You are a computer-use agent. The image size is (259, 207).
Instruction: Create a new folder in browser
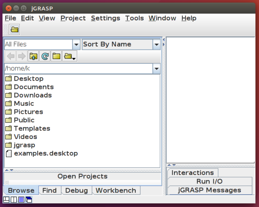[x=57, y=56]
